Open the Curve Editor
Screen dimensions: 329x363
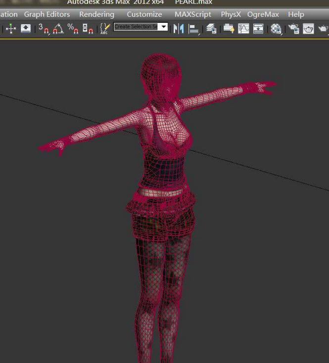click(x=243, y=29)
